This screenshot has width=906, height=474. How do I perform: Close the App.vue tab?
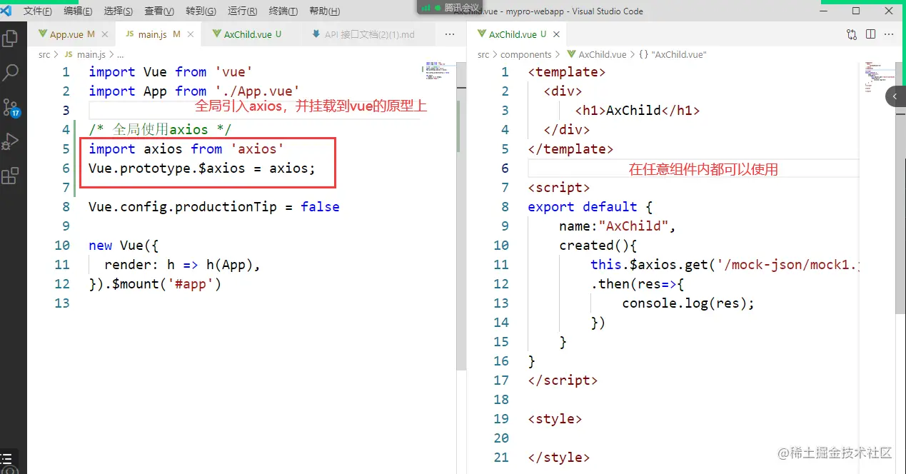pyautogui.click(x=105, y=34)
